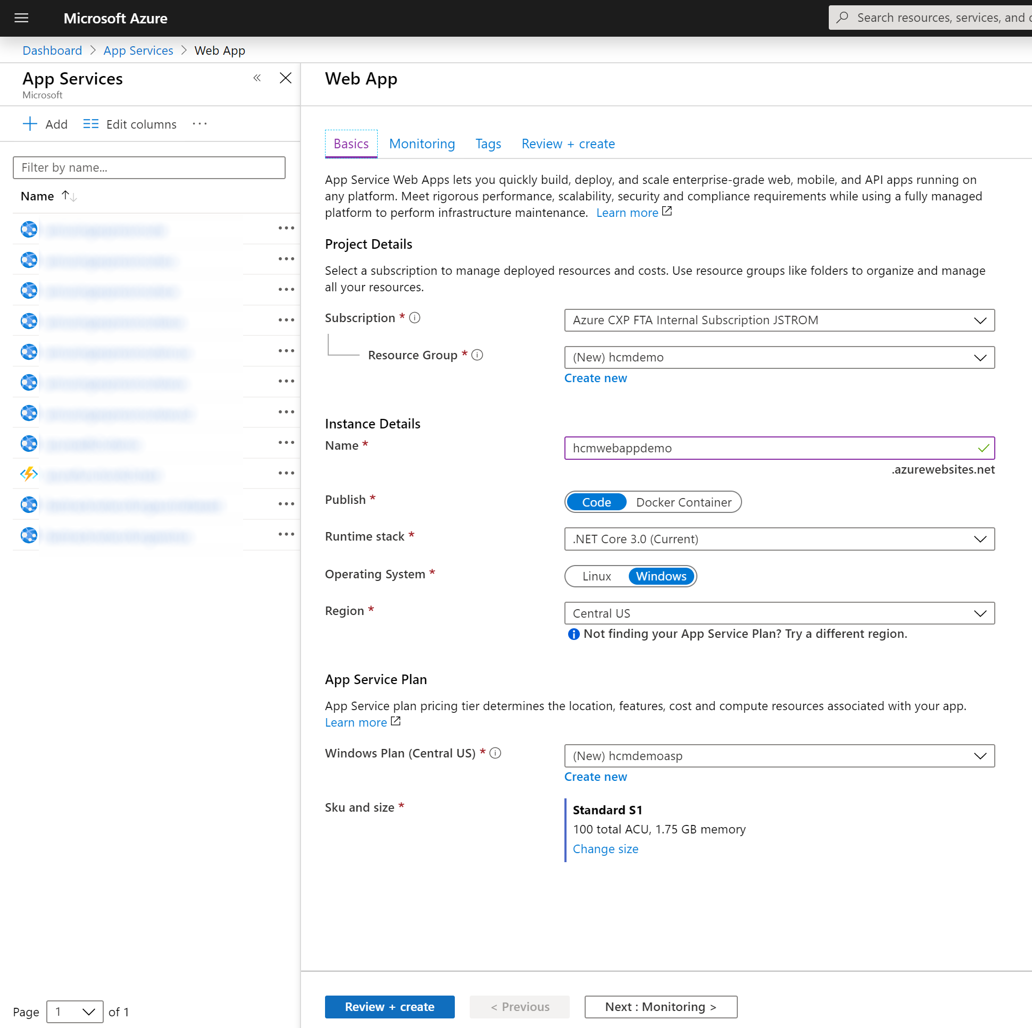Click the filter by name input field
Viewport: 1032px width, 1028px height.
148,167
